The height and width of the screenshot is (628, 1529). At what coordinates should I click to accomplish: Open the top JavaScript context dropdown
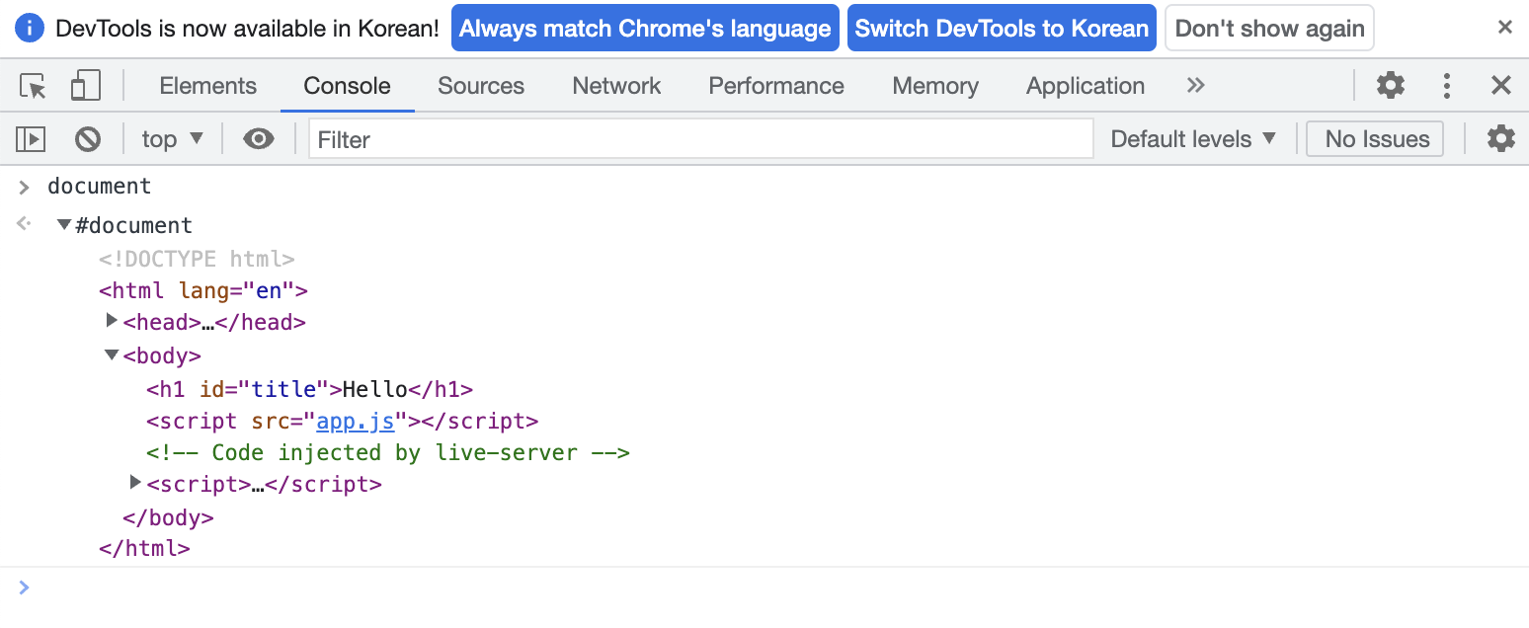[172, 139]
